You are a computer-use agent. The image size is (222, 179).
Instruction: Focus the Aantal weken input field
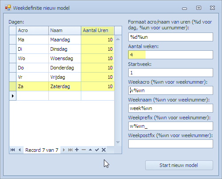click(170, 55)
